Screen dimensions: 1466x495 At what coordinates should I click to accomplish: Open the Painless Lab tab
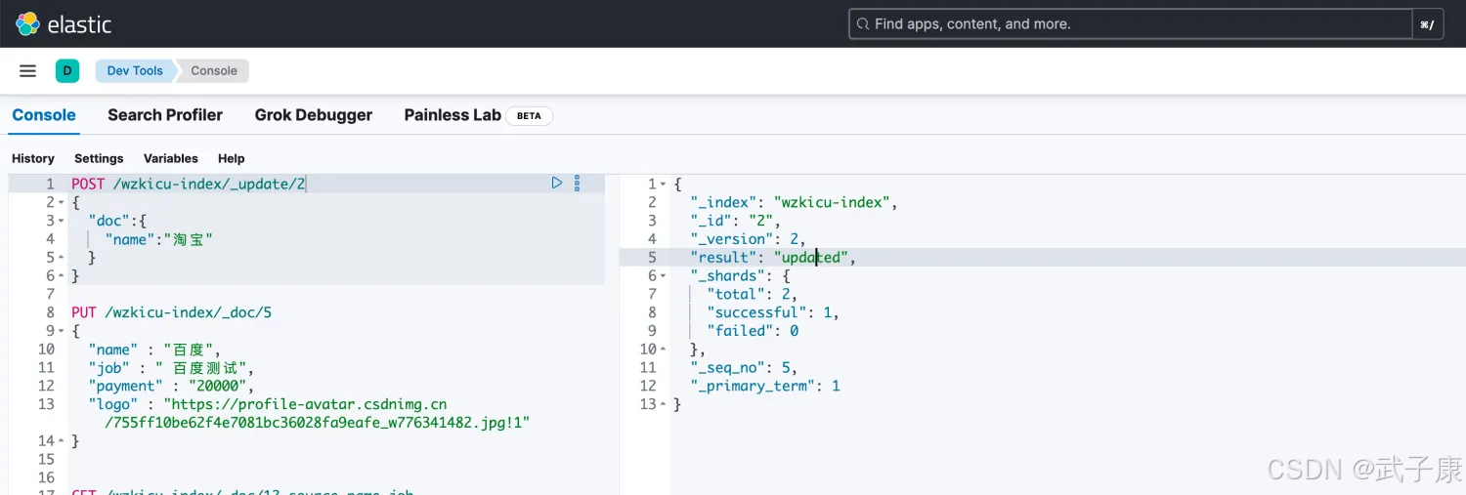pos(453,115)
